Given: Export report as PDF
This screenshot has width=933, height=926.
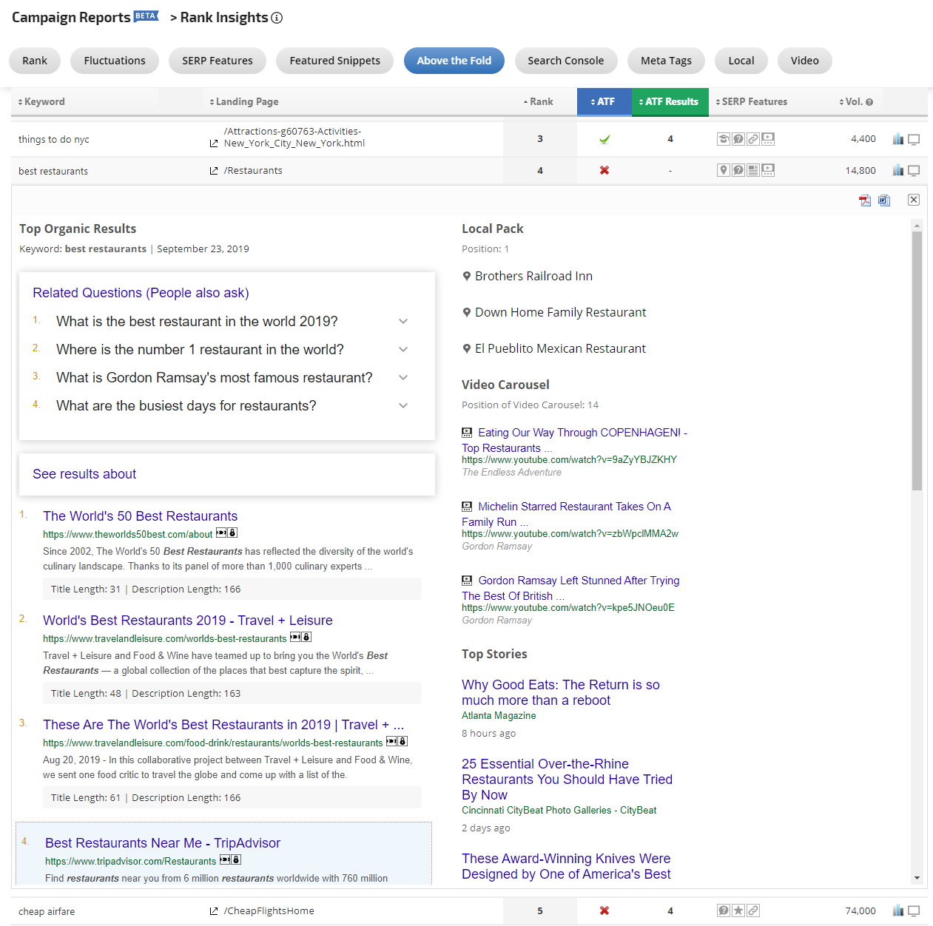Looking at the screenshot, I should tap(864, 200).
